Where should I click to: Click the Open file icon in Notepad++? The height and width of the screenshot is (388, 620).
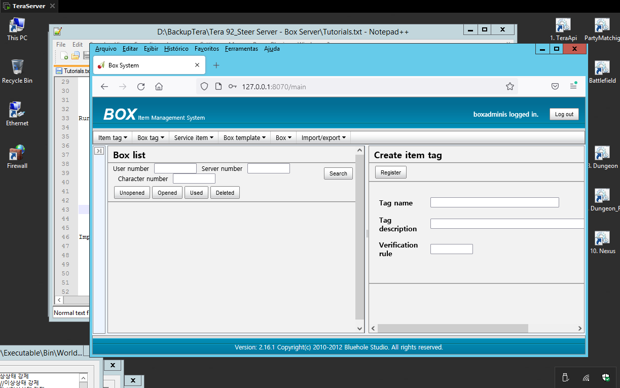tap(75, 55)
